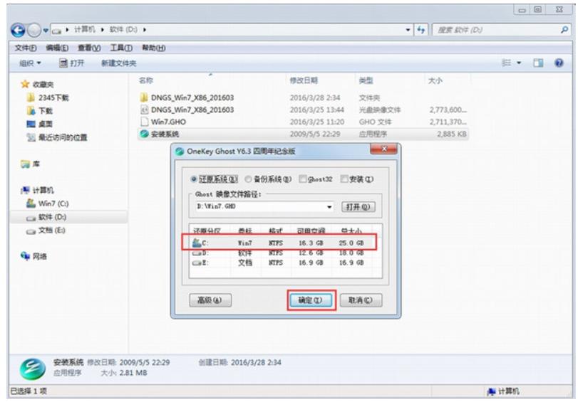Select 收藏夹 star in navigation pane
The width and height of the screenshot is (578, 402).
25,84
